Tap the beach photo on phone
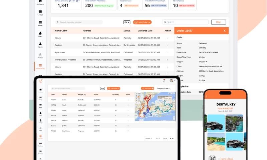This screenshot has width=267, height=160. [216, 142]
